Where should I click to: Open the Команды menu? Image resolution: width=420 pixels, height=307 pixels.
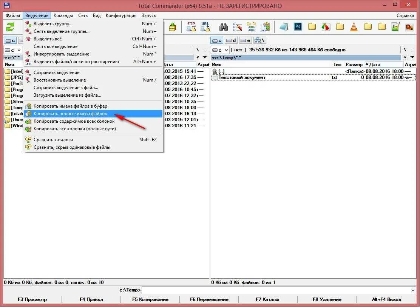[x=63, y=15]
